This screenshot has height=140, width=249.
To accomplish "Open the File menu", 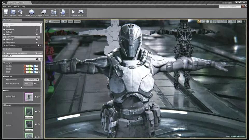I will (4, 6).
